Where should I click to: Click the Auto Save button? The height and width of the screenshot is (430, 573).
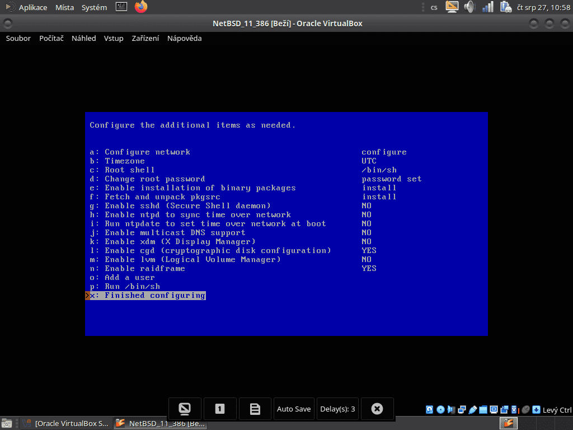[294, 409]
